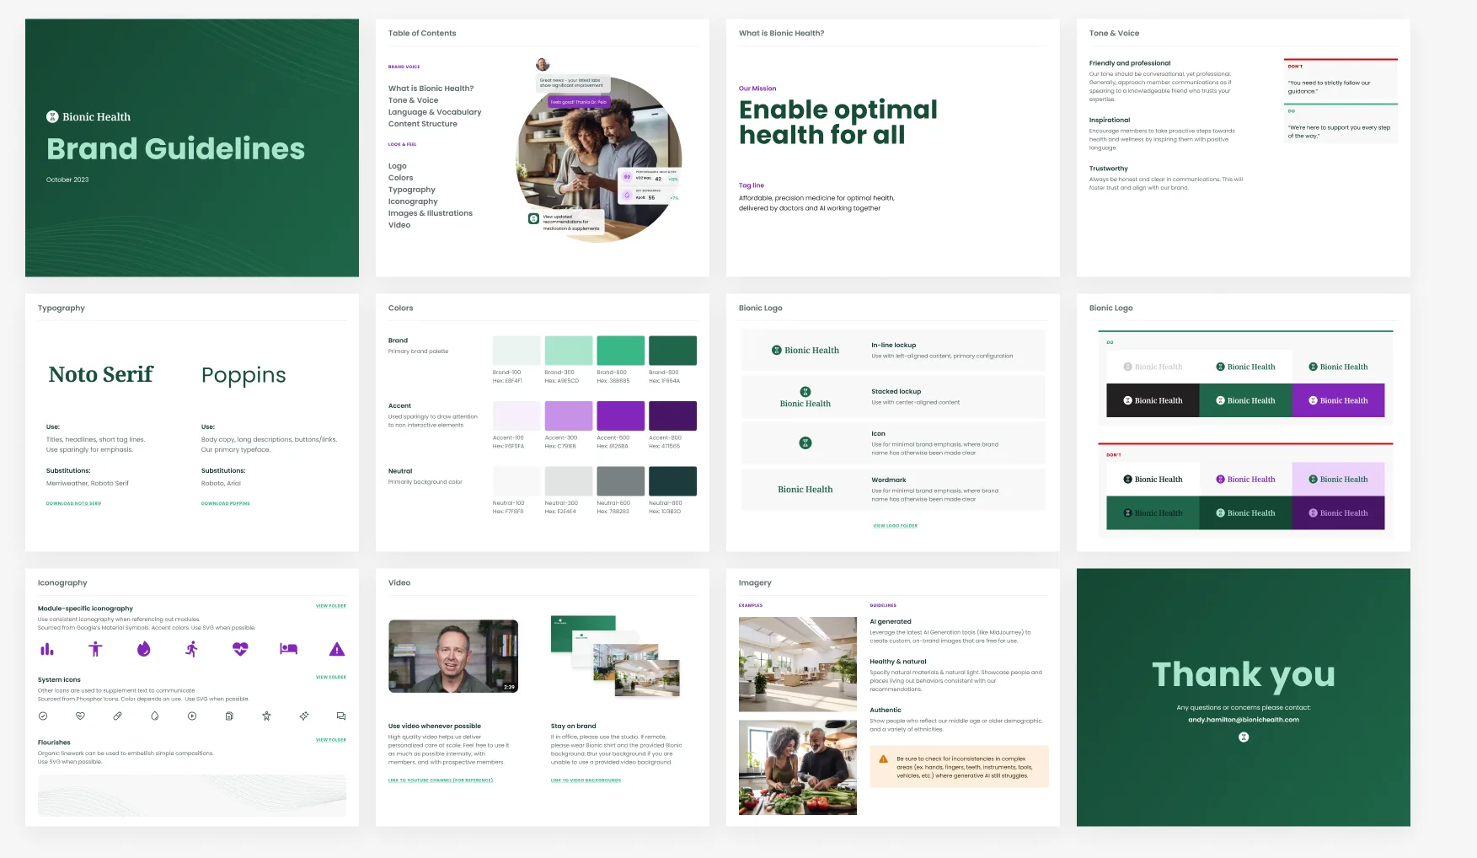Open the video thumbnail of smiling man
The height and width of the screenshot is (858, 1477).
tap(453, 656)
